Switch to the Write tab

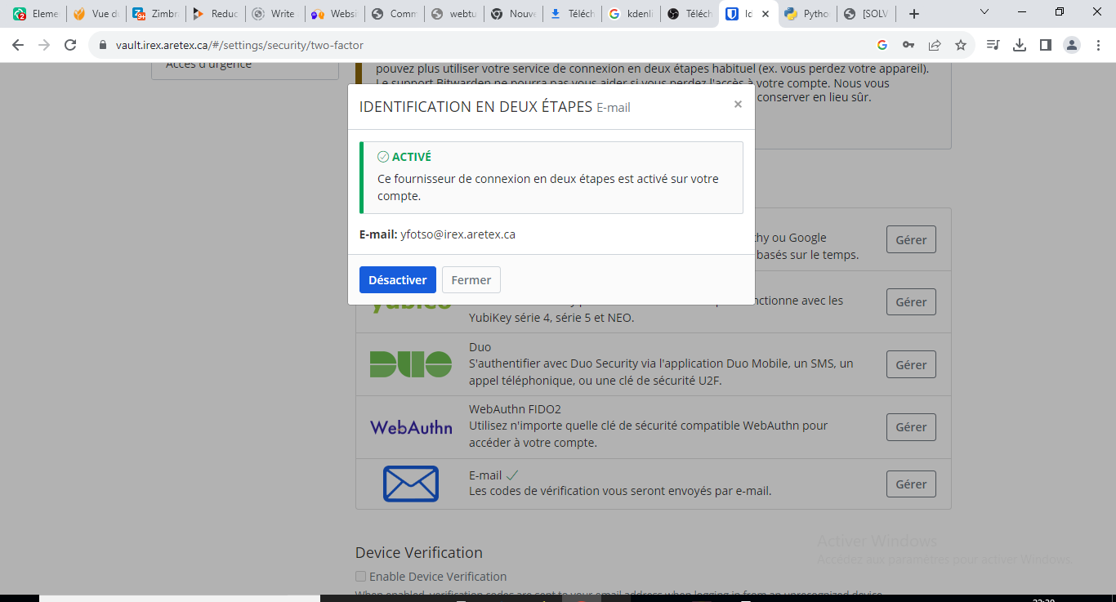[275, 14]
